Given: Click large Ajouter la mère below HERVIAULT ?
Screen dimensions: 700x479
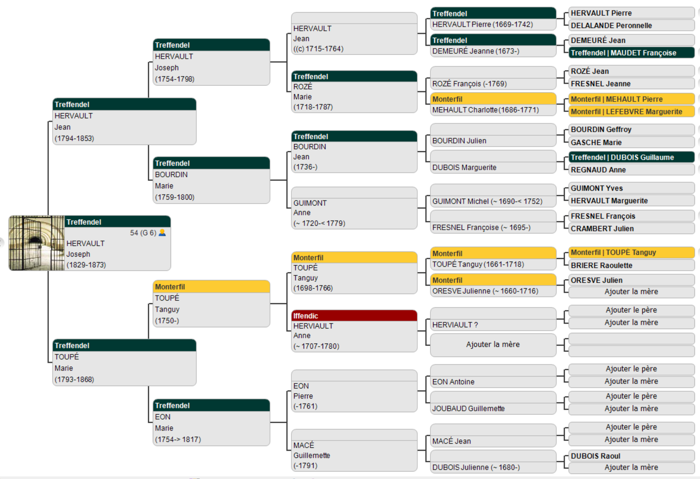Looking at the screenshot, I should point(493,344).
